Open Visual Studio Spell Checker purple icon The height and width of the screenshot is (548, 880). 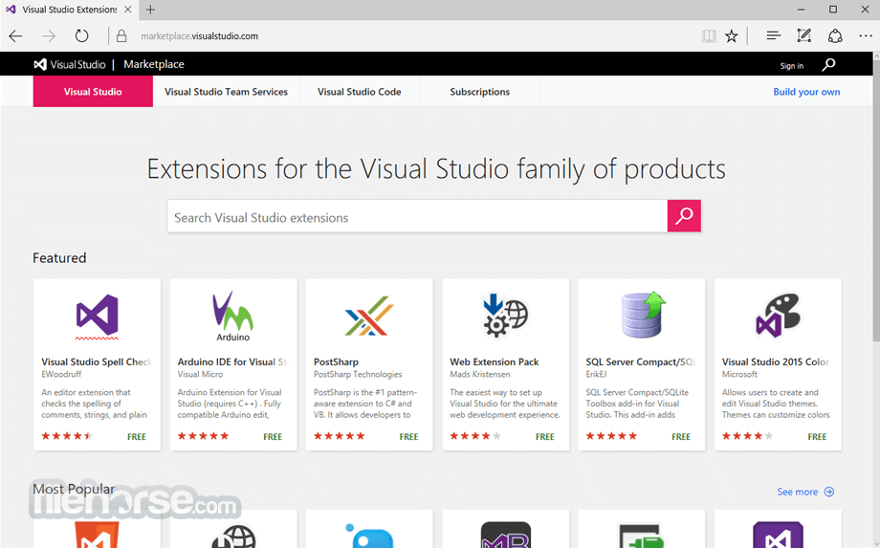click(x=98, y=317)
